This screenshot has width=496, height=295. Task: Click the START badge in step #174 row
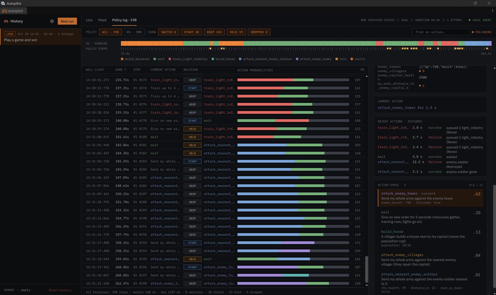click(x=193, y=88)
